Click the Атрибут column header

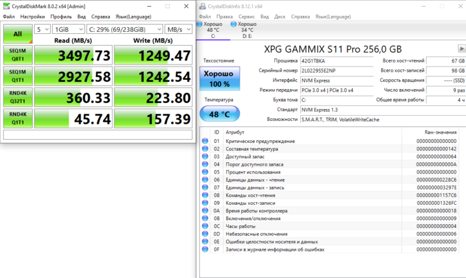(x=235, y=132)
